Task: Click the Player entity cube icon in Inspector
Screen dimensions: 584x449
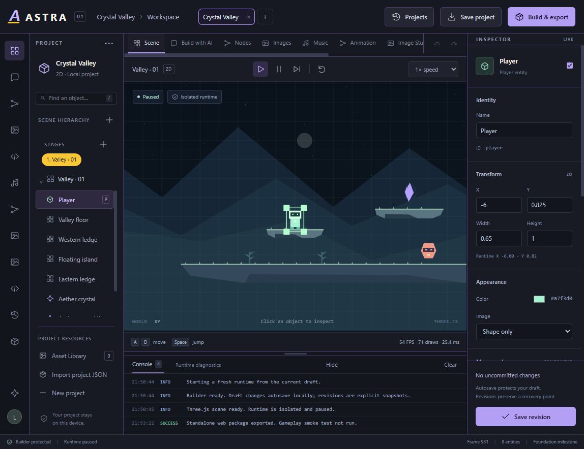Action: (485, 66)
